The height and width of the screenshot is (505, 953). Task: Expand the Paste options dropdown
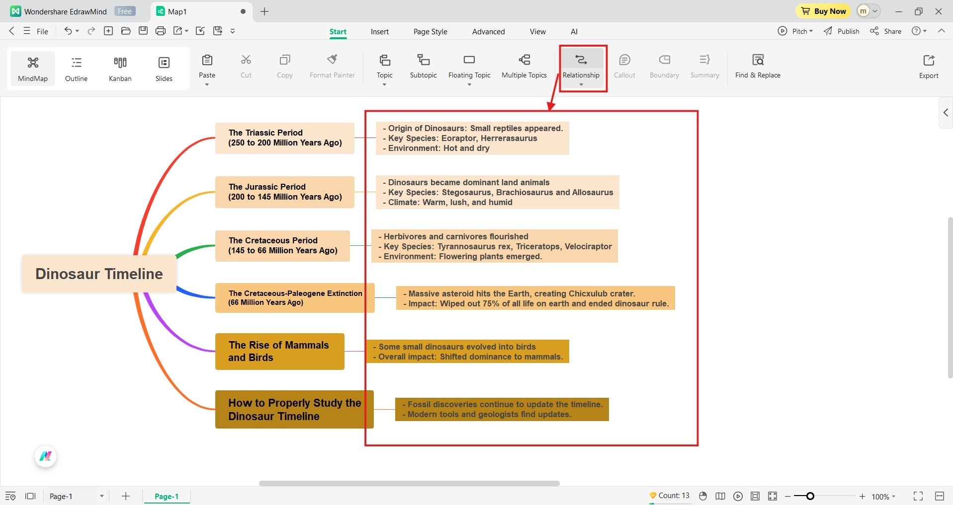click(207, 84)
